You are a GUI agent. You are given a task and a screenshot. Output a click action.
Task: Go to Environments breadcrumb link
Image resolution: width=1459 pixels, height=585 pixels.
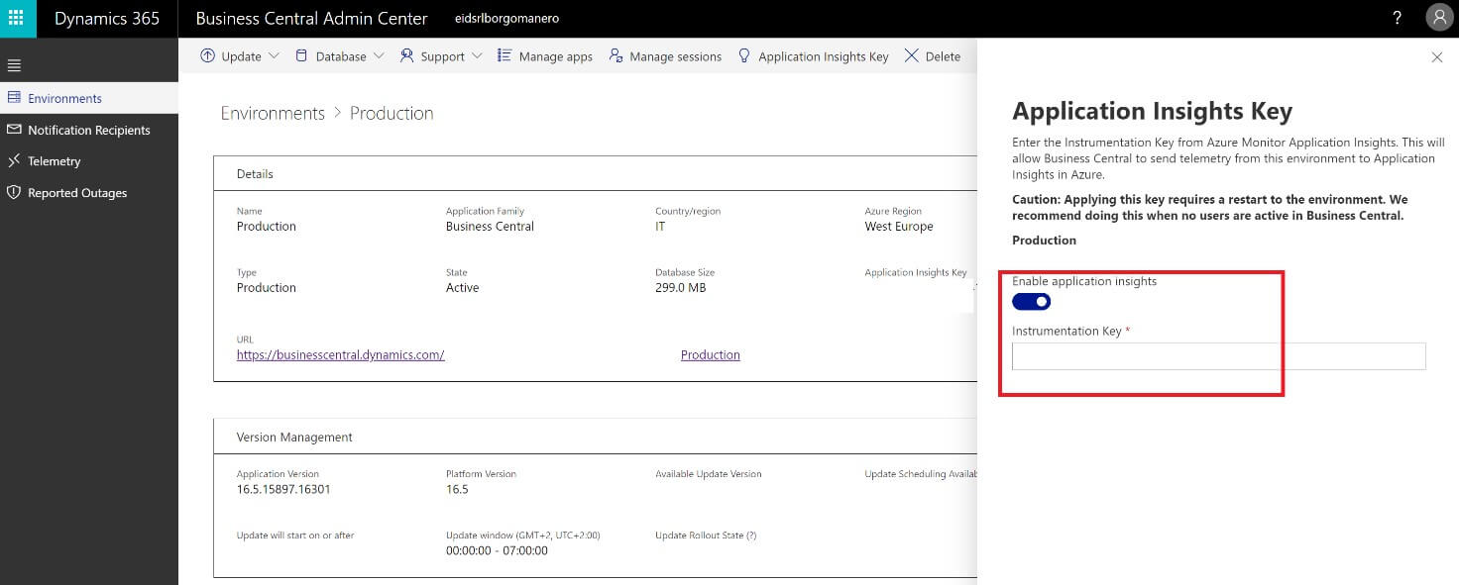point(273,113)
